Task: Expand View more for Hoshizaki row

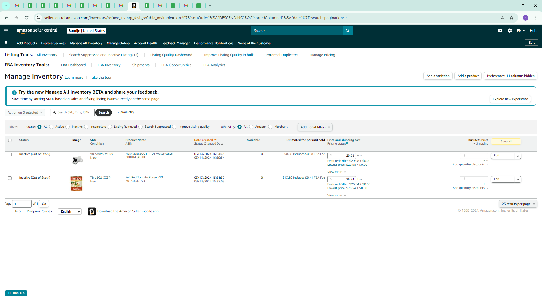Action: tap(336, 172)
